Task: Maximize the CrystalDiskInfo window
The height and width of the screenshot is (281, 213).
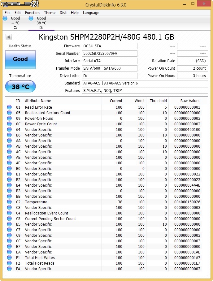Action: tap(193, 3)
